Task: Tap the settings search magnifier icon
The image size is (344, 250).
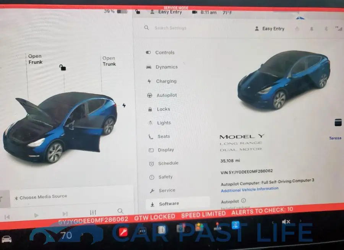Action: 146,28
